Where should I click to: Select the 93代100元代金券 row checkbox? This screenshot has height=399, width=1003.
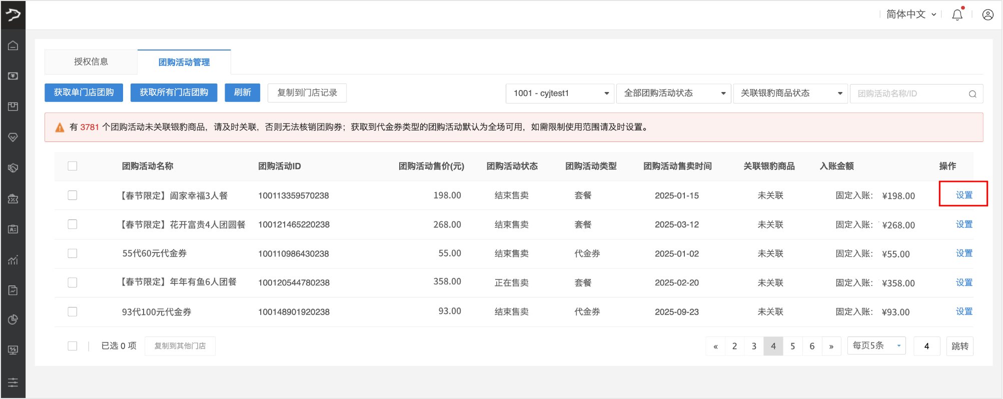click(73, 312)
